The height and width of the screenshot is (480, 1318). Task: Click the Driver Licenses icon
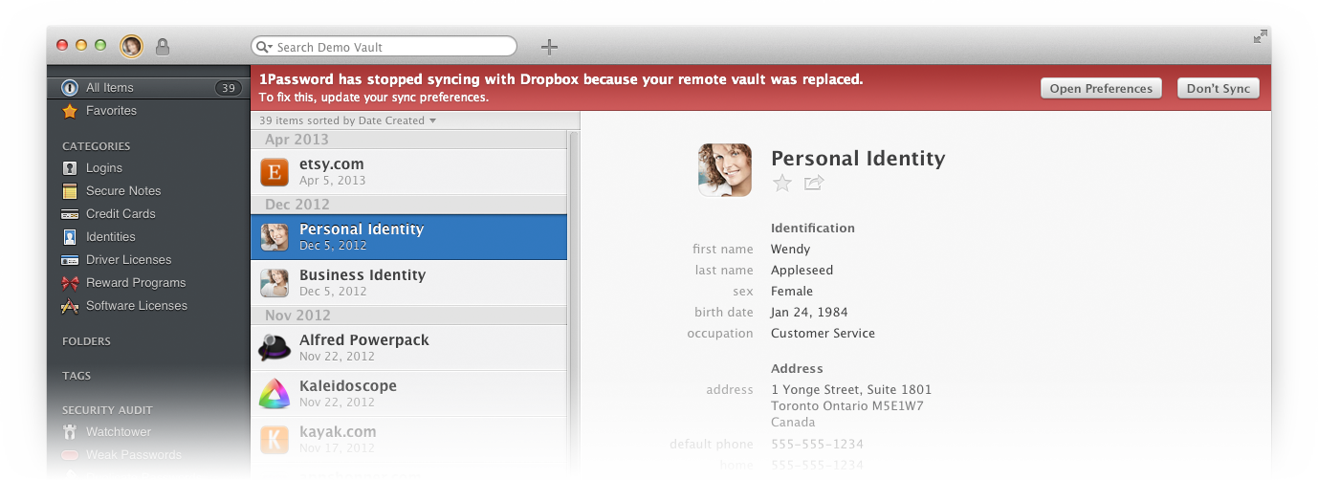point(70,260)
